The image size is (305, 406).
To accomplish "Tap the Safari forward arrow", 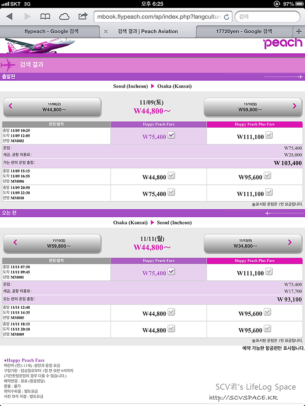I will pyautogui.click(x=27, y=16).
